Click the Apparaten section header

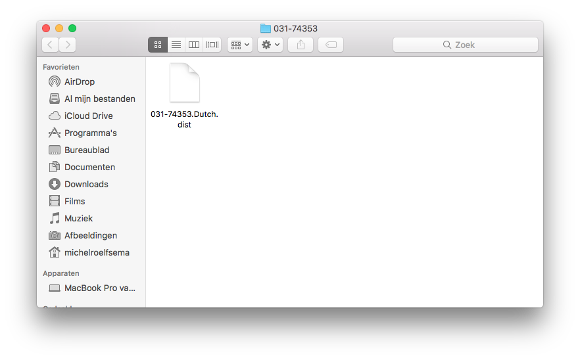tap(61, 273)
